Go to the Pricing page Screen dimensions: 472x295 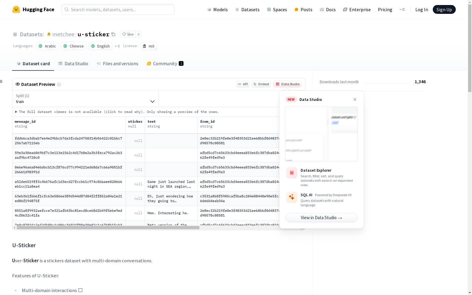coord(385,9)
